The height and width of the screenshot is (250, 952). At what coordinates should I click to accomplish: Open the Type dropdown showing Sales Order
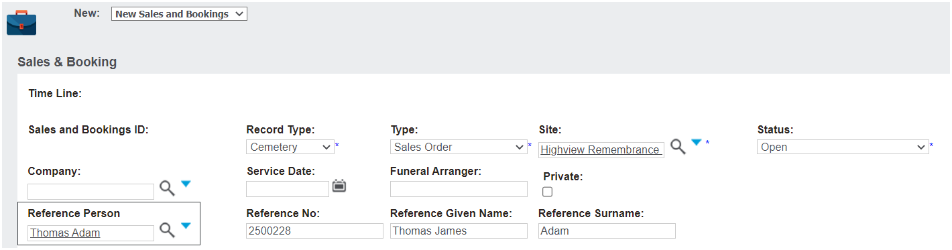coord(459,147)
